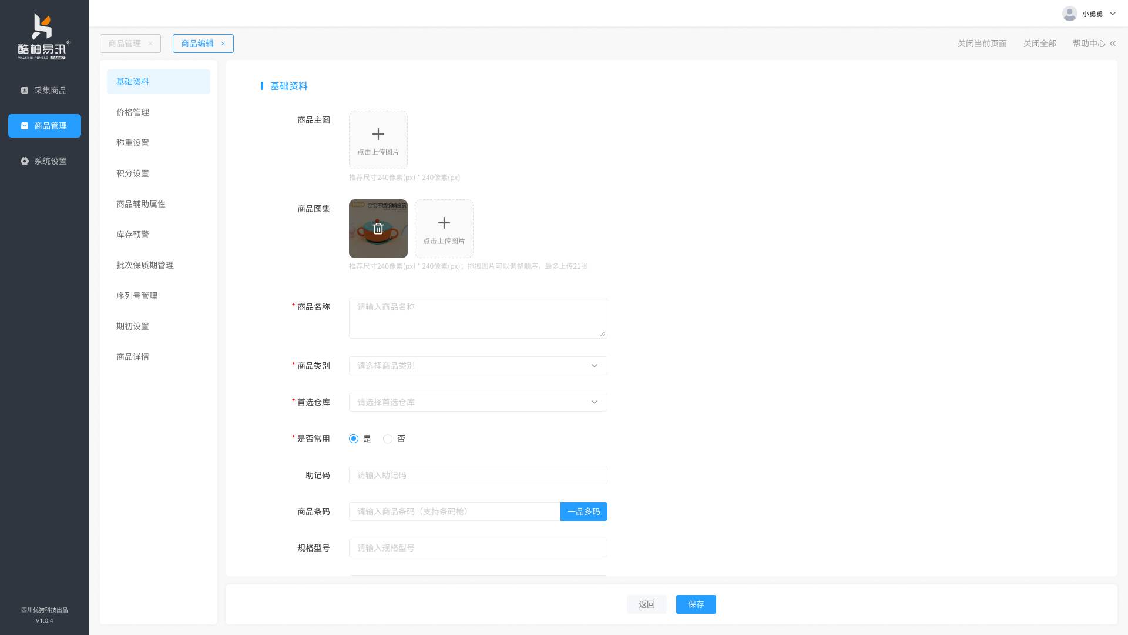Expand the 小勇勇 user menu arrow
Screen dimensions: 1128x635
coord(1112,14)
